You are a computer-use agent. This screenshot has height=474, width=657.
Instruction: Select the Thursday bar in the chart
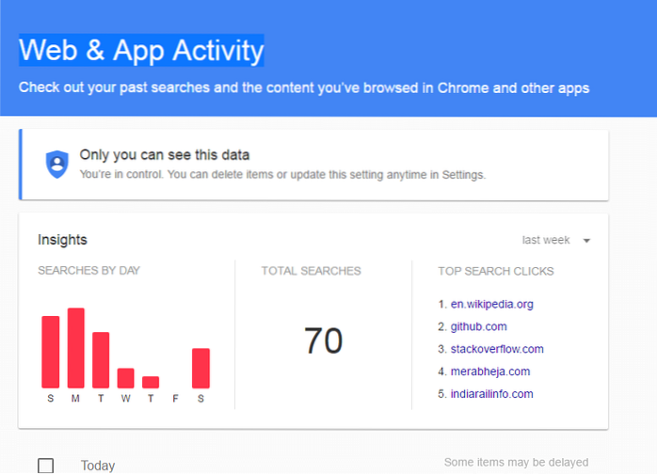(x=151, y=382)
